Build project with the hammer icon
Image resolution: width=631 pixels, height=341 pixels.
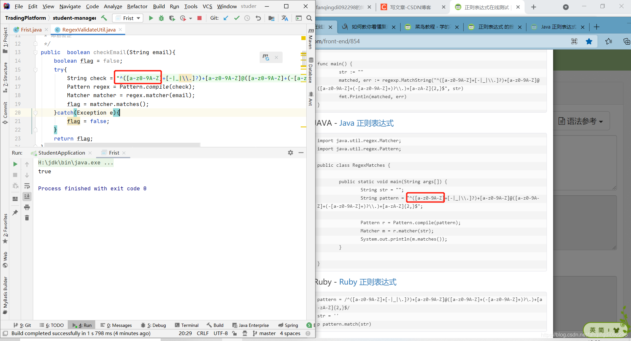click(104, 18)
